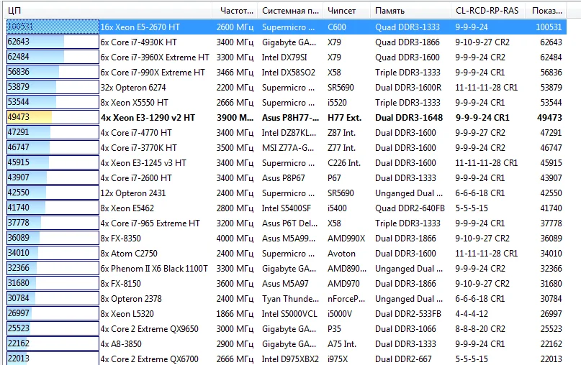This screenshot has width=581, height=365.
Task: Click the 4-4-4-12 timings cell
Action: (x=472, y=314)
